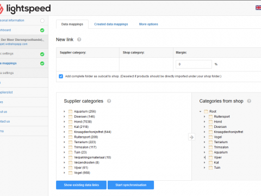261x196 pixels.
Task: Click the help icon beside New link
Action: [x=79, y=40]
